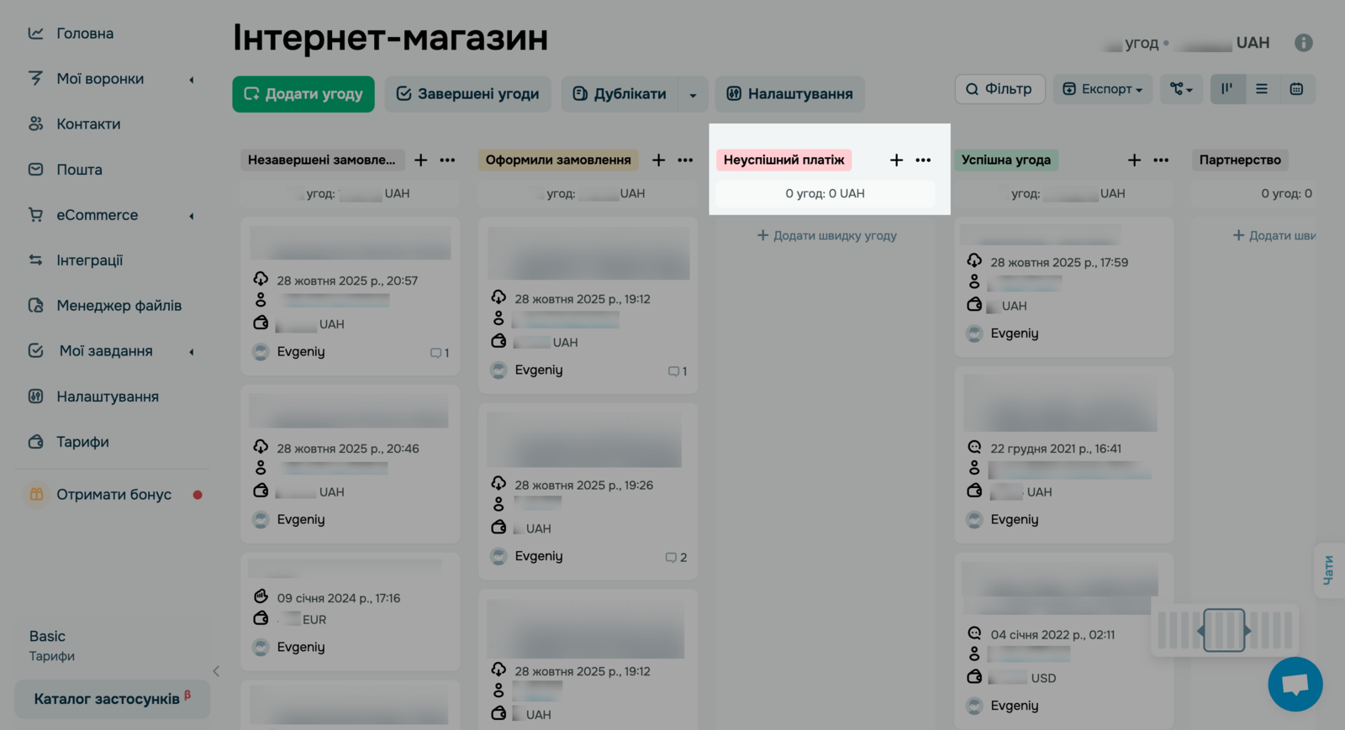Viewport: 1345px width, 730px height.
Task: Add deal to Успішна угода column
Action: coord(1134,160)
